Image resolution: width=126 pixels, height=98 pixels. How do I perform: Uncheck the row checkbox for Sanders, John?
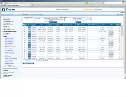point(25,52)
